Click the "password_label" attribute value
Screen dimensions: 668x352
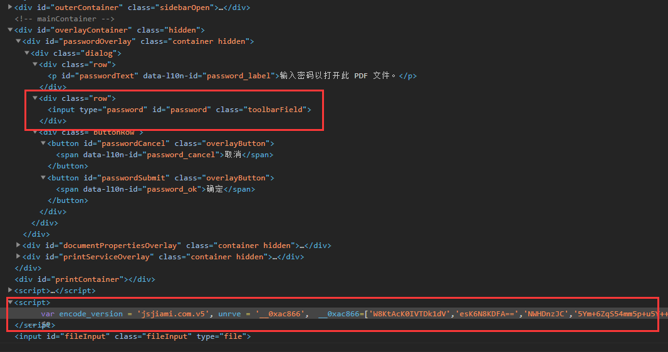239,76
